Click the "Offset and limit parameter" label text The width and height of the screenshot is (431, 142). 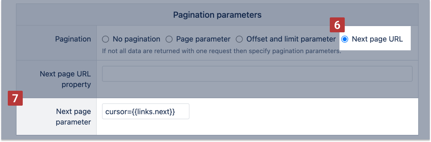click(x=291, y=39)
